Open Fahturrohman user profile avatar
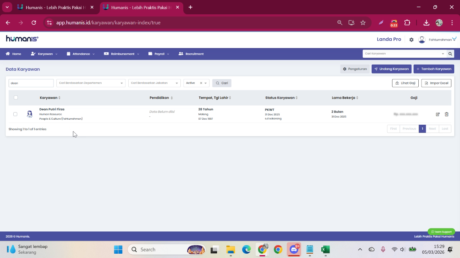The height and width of the screenshot is (258, 460). pyautogui.click(x=422, y=40)
